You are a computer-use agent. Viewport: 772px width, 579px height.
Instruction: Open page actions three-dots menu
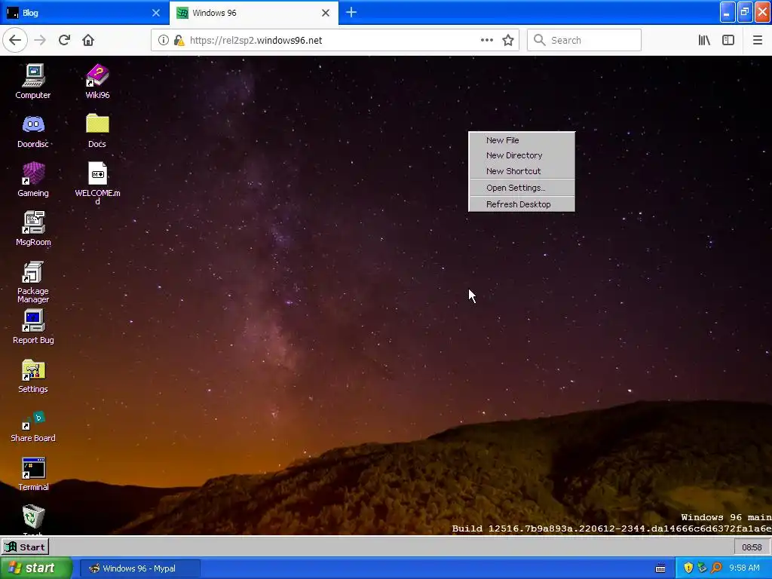pyautogui.click(x=487, y=41)
